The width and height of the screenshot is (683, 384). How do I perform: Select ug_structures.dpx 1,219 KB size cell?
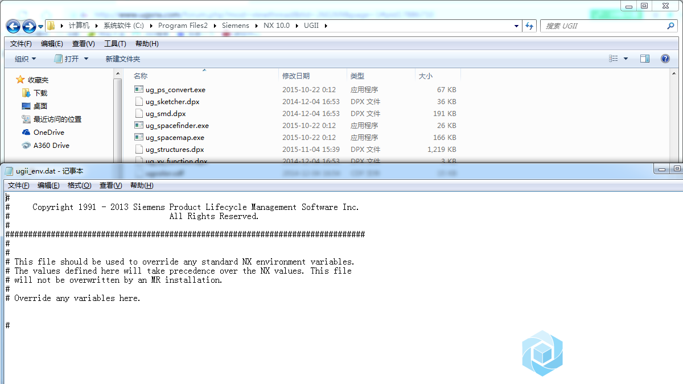[x=442, y=149]
